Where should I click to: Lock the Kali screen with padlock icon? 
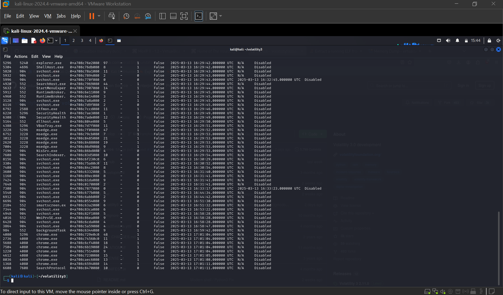click(489, 41)
